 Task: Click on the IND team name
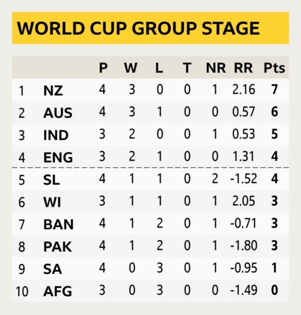(x=56, y=135)
